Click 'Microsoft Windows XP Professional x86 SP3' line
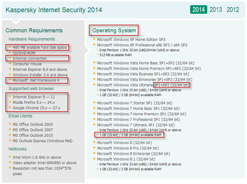The image size is (247, 184). click(142, 45)
